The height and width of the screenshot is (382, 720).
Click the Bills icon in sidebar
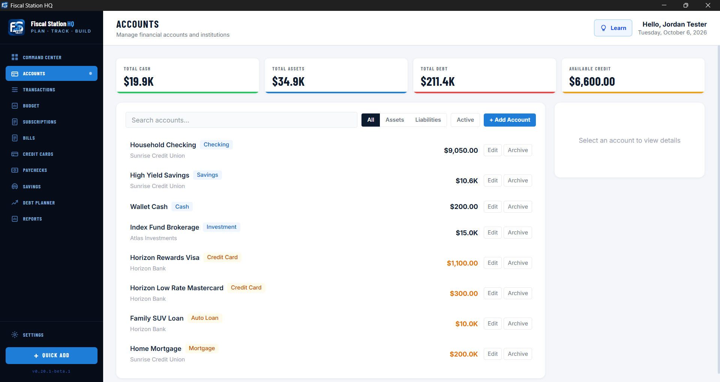(x=15, y=138)
